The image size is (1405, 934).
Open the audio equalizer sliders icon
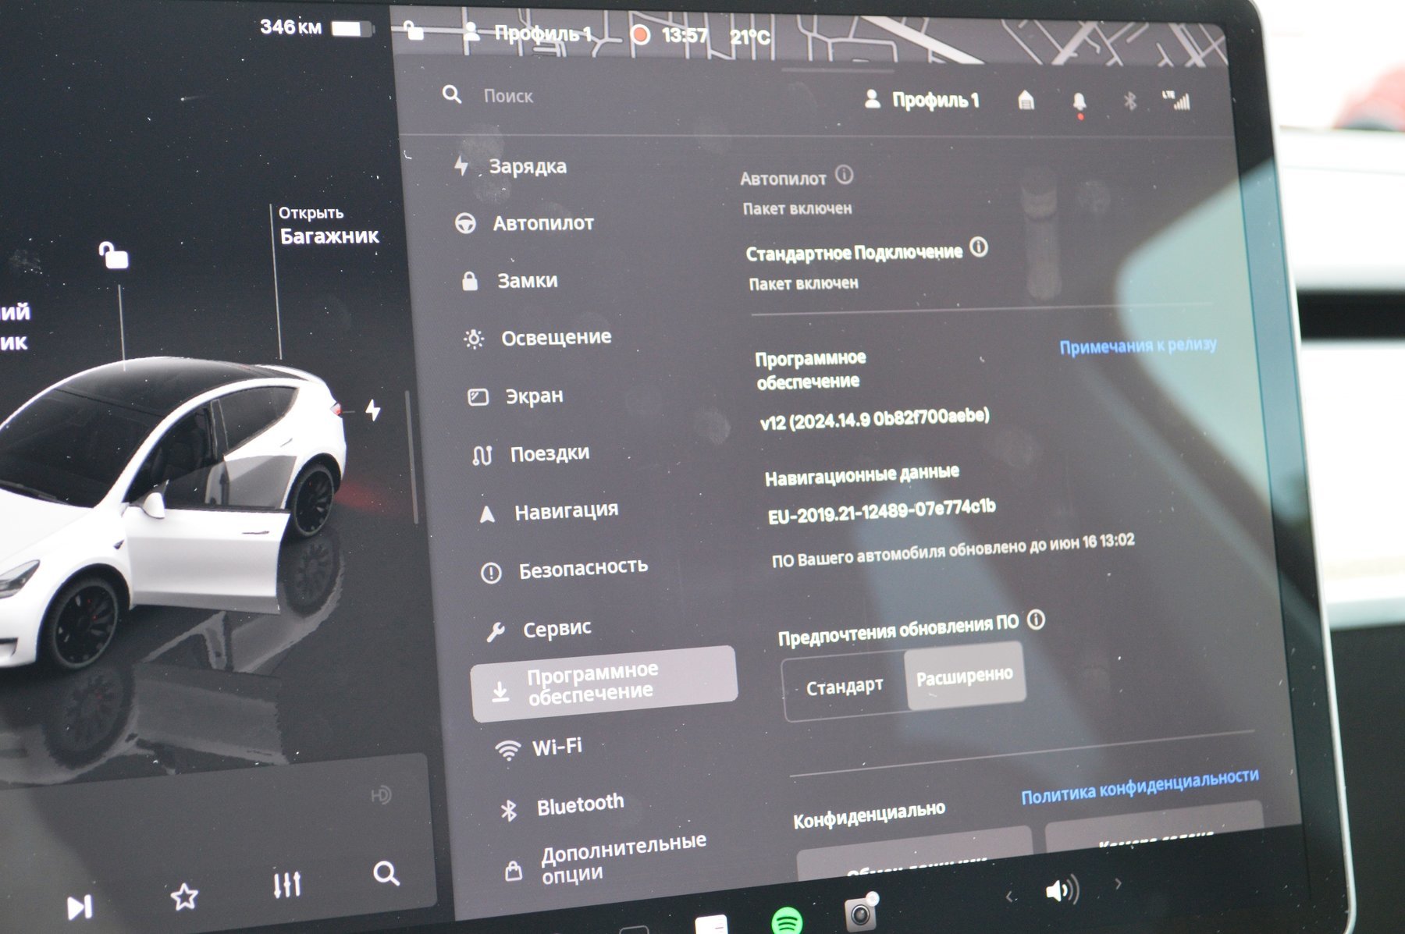pyautogui.click(x=286, y=884)
